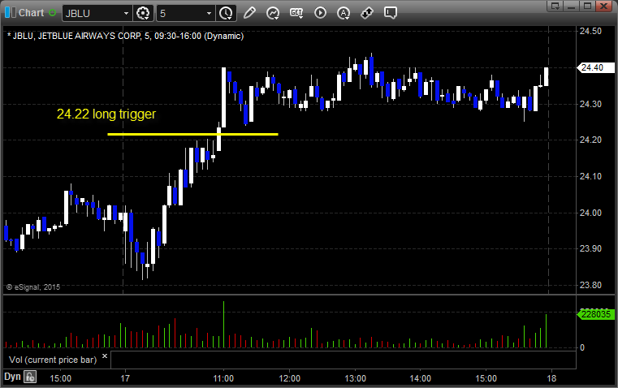This screenshot has height=388, width=618.
Task: Click the bar replay play button
Action: [x=320, y=13]
